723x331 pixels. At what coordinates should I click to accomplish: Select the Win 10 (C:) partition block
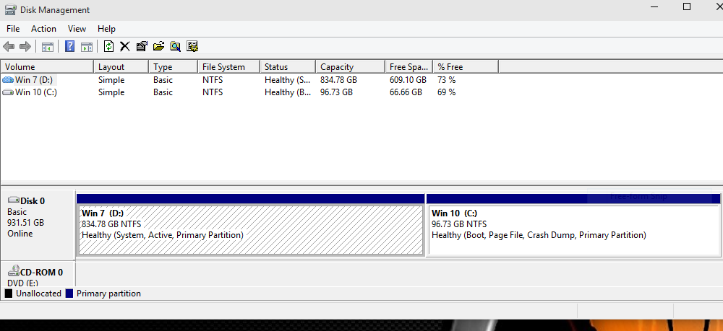point(573,225)
